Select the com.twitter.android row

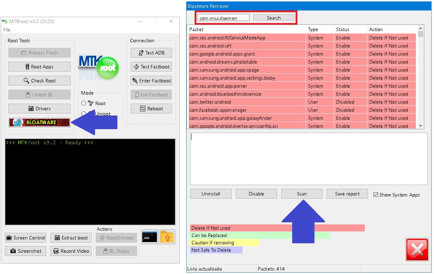point(247,102)
